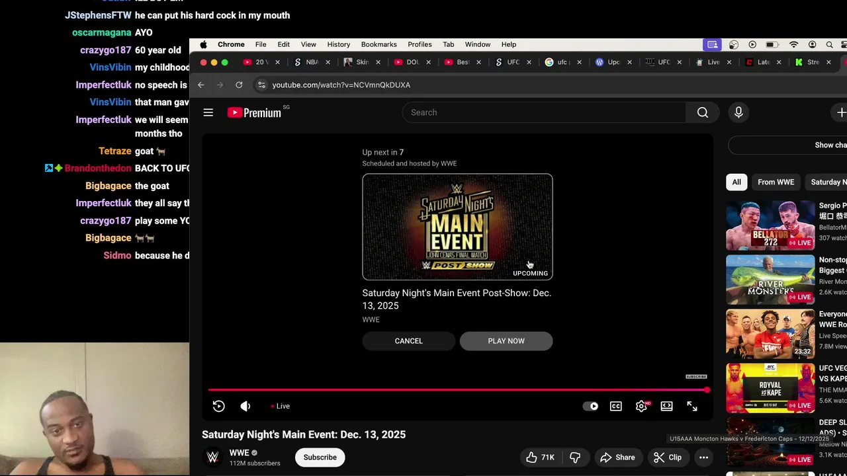Open the River Monsters live video thumbnail
This screenshot has height=476, width=847.
click(x=770, y=280)
